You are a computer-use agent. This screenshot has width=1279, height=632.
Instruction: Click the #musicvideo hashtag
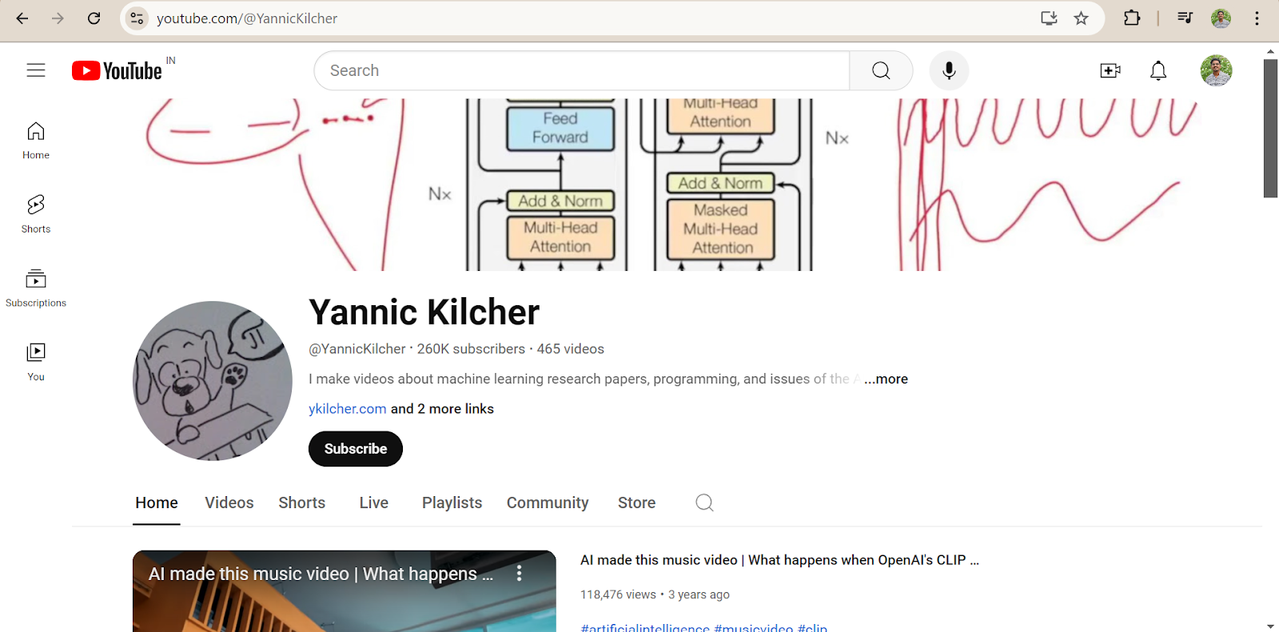point(754,628)
